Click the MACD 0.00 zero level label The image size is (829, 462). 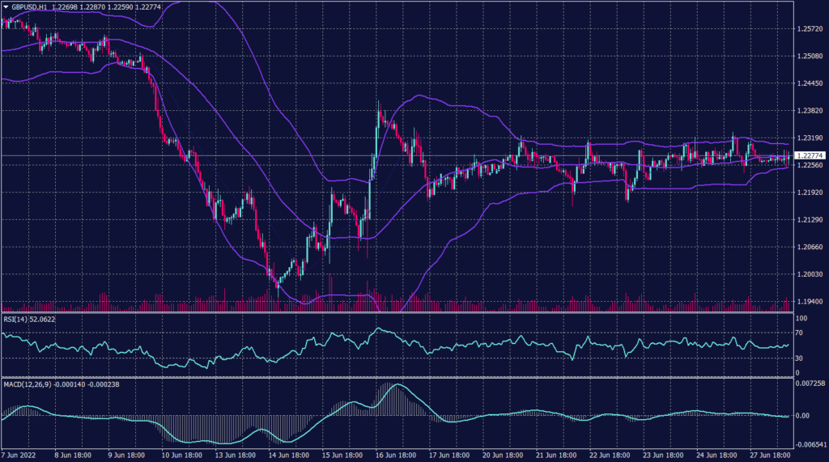[802, 416]
